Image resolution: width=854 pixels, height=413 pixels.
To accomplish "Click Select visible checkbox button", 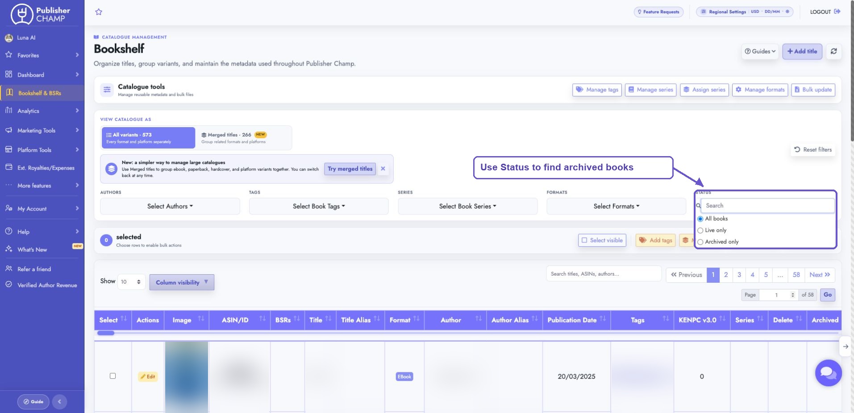I will coord(602,240).
